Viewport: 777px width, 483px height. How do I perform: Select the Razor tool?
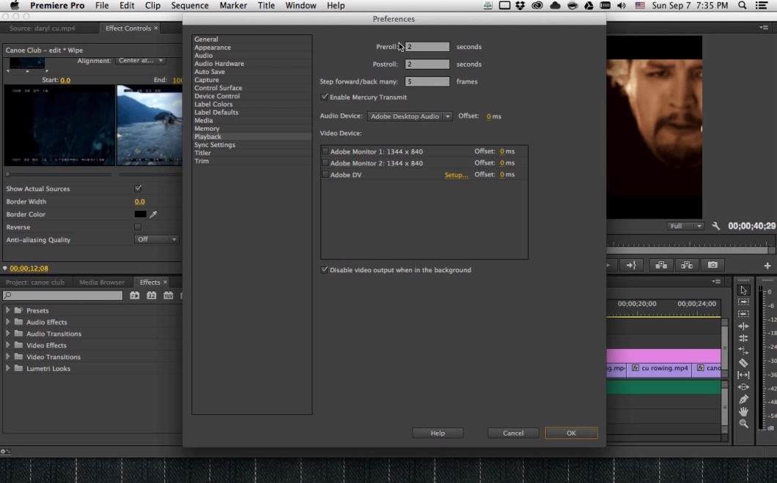tap(743, 363)
